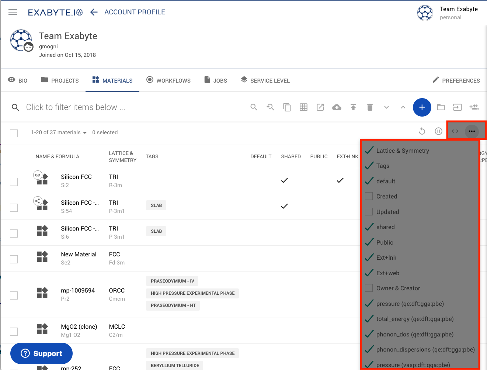
Task: Switch to the WORKFLOWS tab
Action: pos(168,80)
